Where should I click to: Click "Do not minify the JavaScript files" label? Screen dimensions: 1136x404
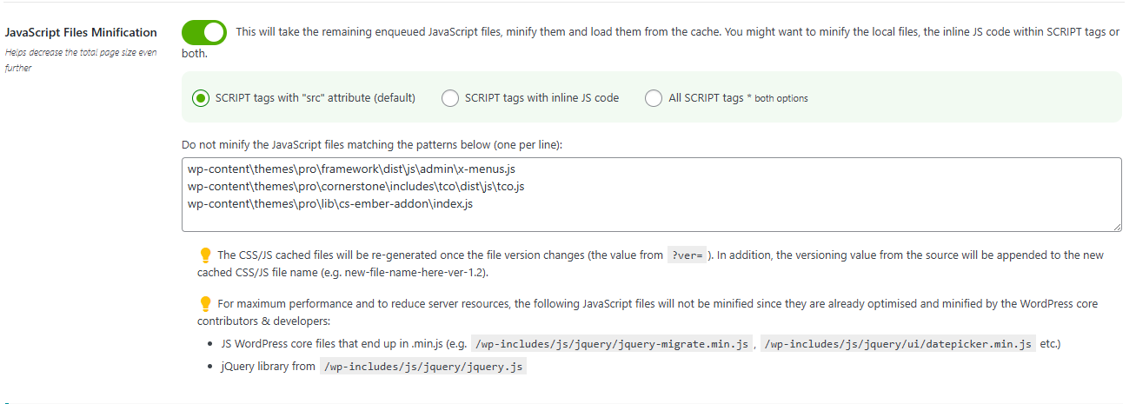(372, 144)
